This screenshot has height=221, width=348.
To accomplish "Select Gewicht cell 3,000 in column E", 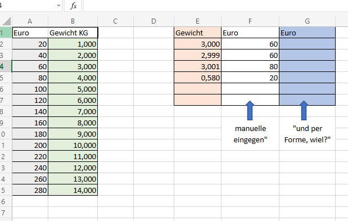I will tap(197, 44).
